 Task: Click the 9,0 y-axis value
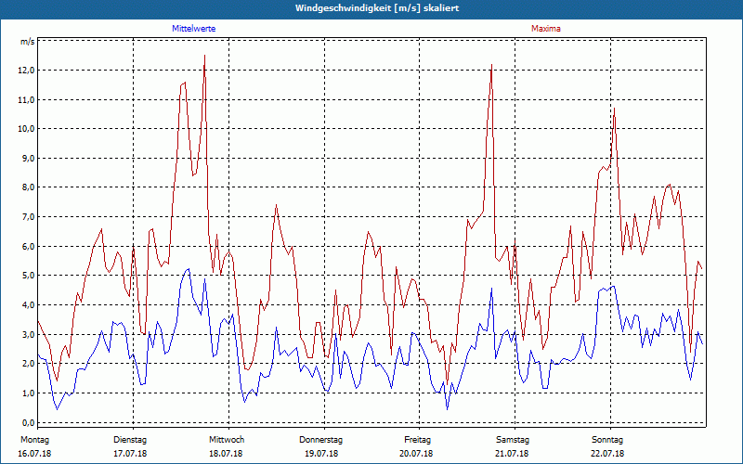(x=29, y=159)
